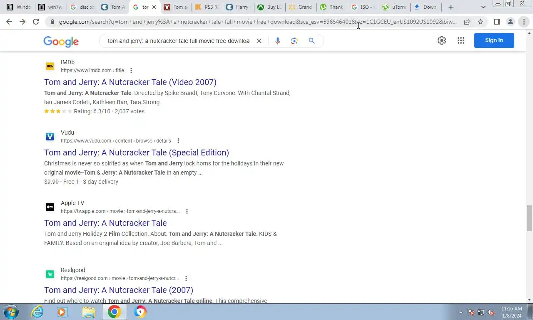Click the IMDb favicon in results
This screenshot has width=533, height=320.
(50, 66)
